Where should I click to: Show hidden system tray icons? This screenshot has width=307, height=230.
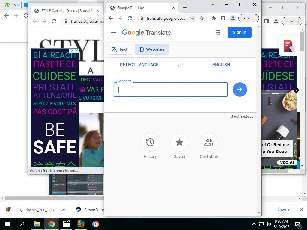254,224
